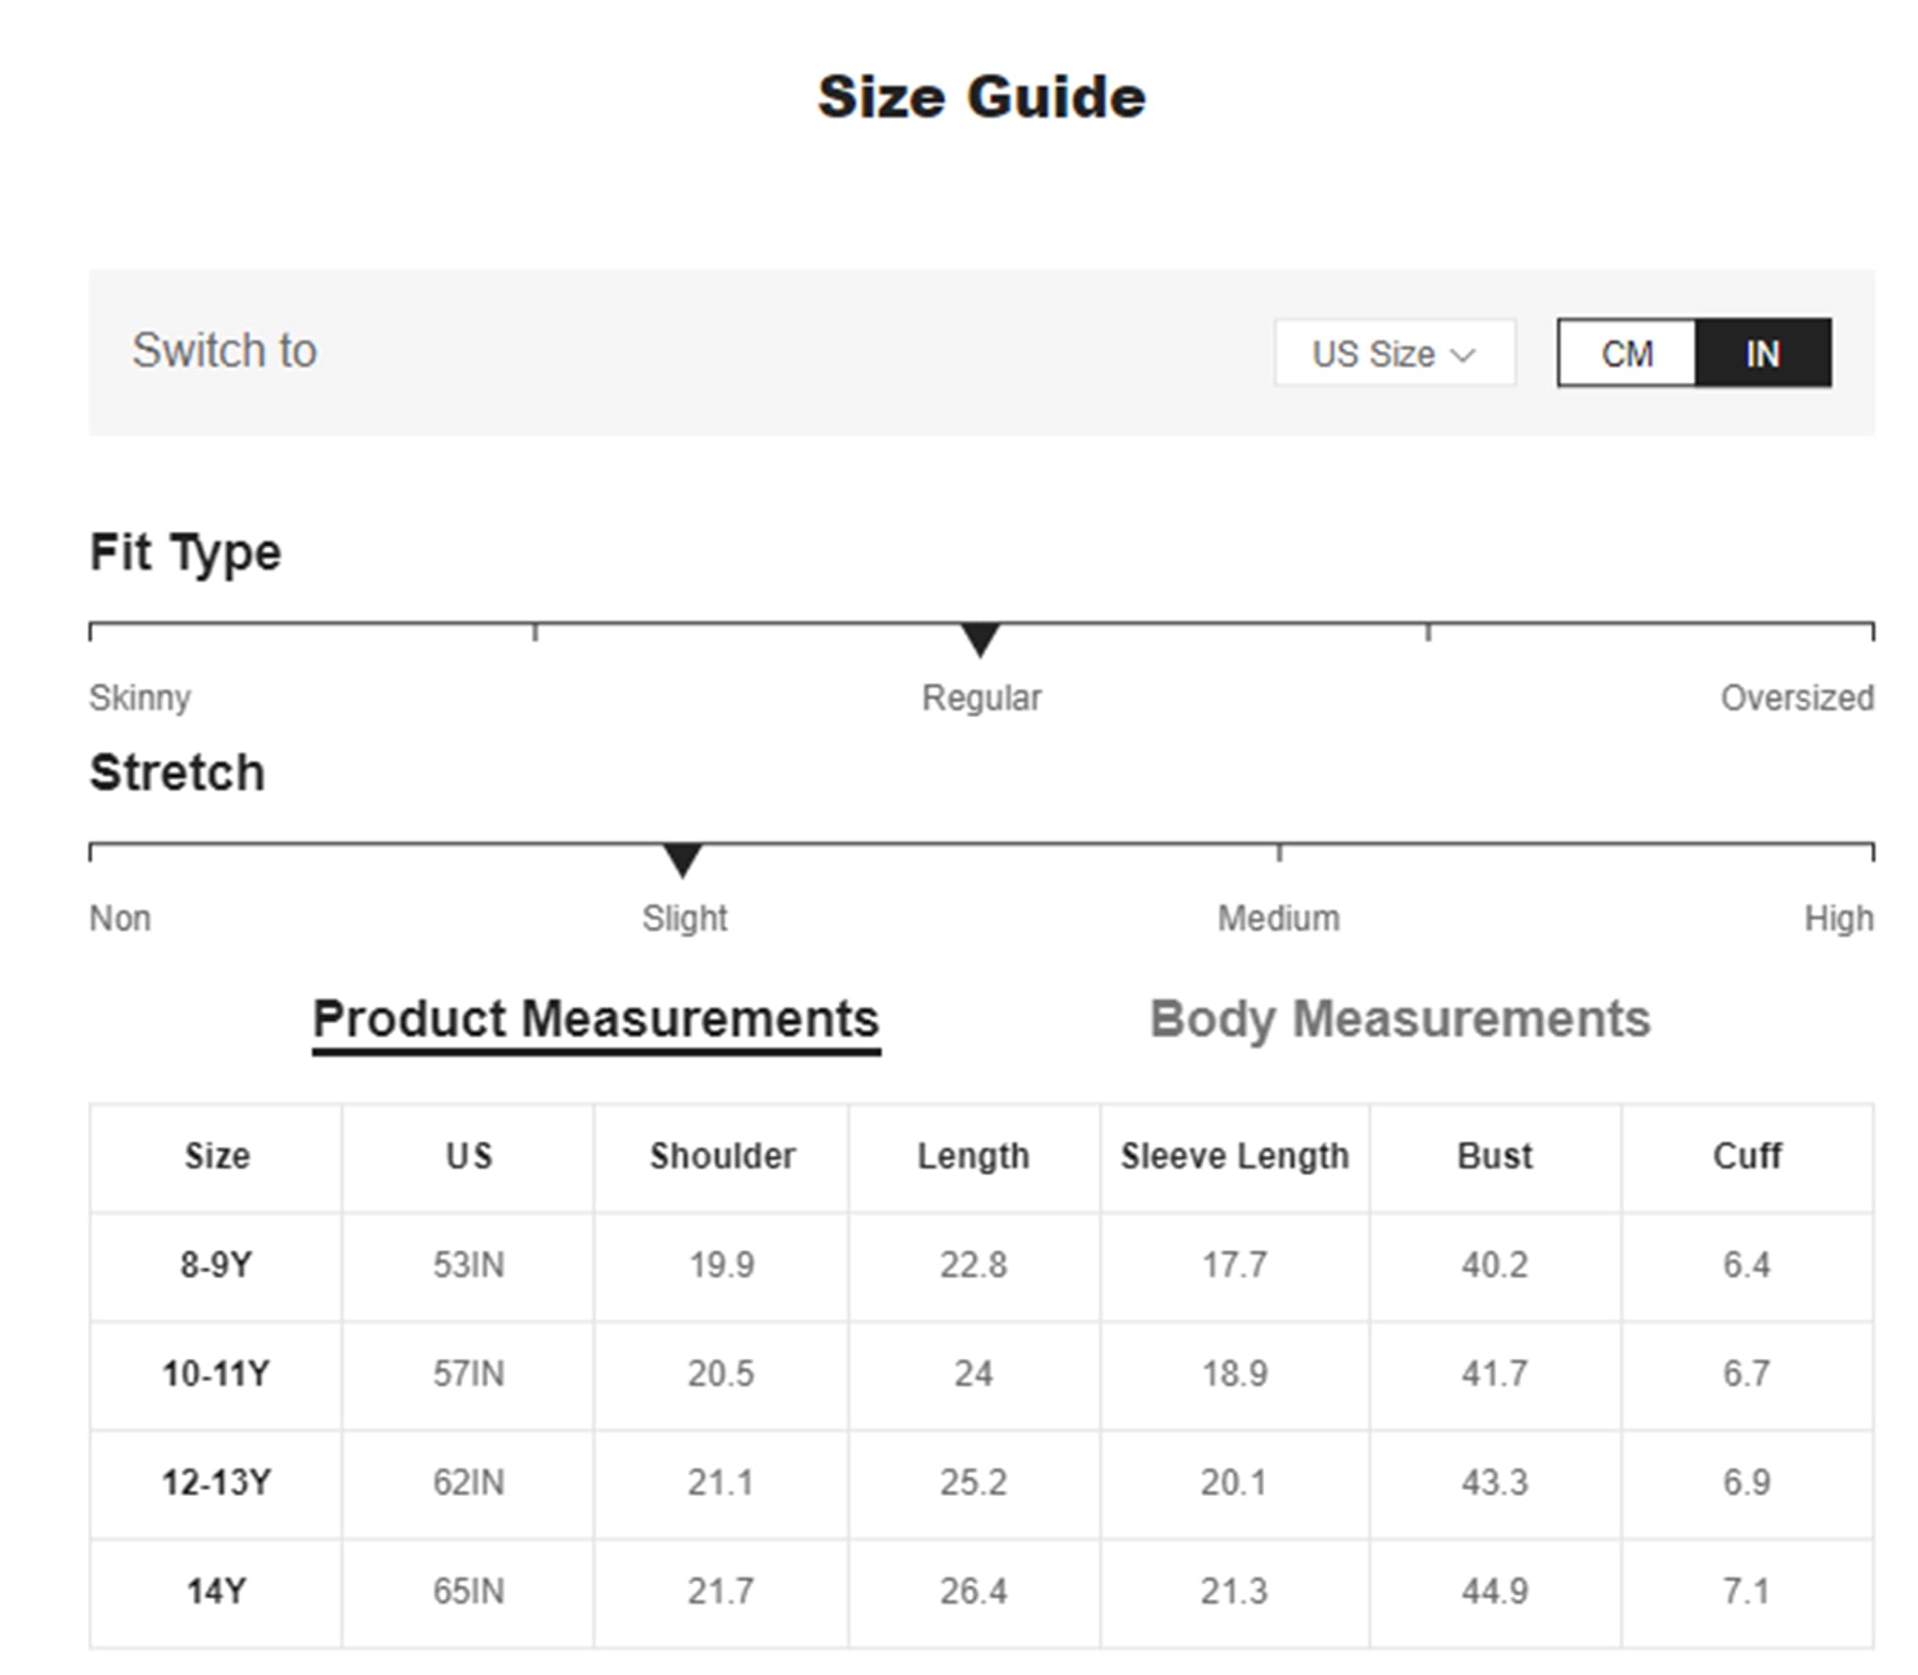Open the US Size dropdown
The width and height of the screenshot is (1918, 1675).
[1394, 353]
